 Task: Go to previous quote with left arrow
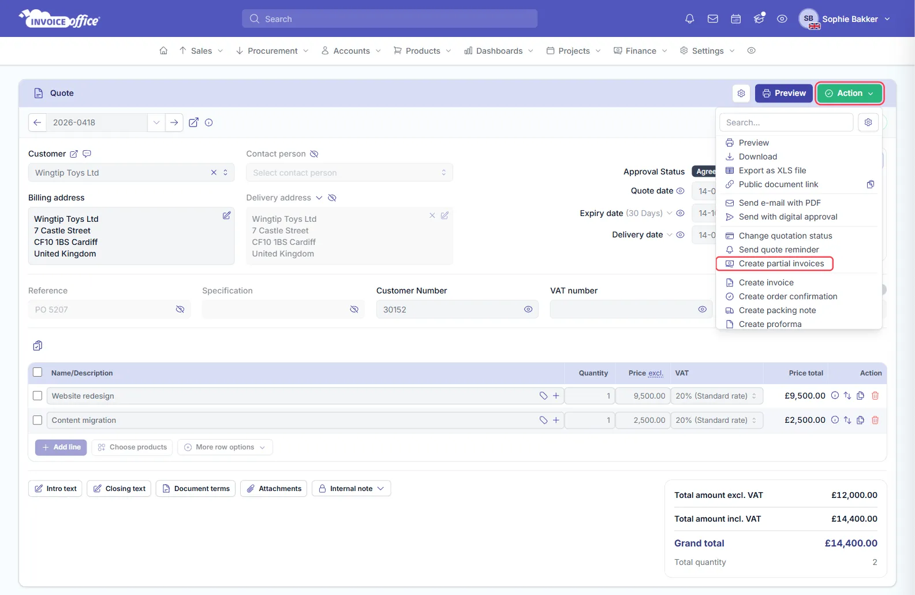(x=37, y=122)
